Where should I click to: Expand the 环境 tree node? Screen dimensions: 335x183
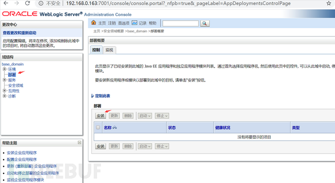[4, 69]
